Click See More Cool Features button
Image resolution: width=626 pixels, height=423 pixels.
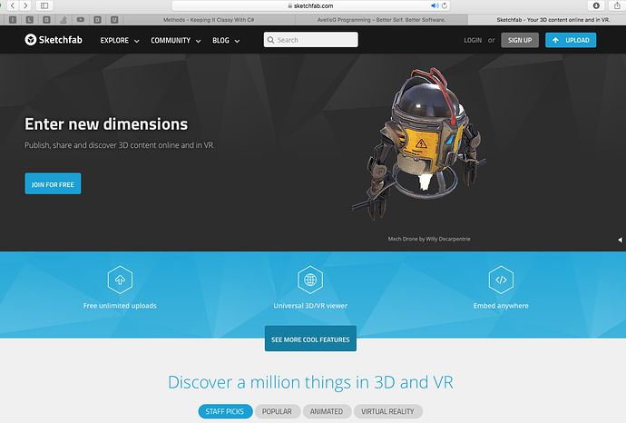[310, 339]
